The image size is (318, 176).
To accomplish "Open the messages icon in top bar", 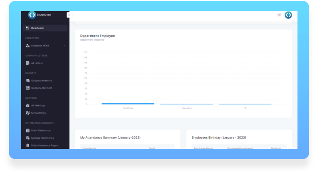I will 279,15.
